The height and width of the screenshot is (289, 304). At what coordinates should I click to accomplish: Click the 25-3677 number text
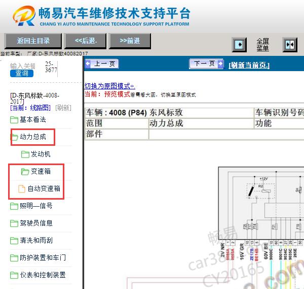[51, 67]
